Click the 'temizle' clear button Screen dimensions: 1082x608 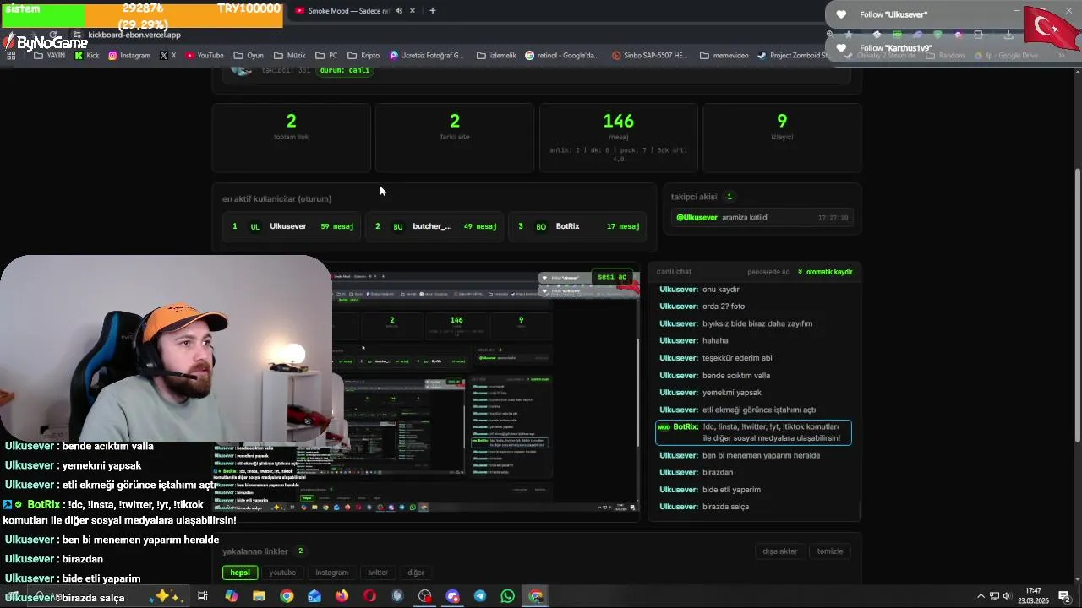click(x=830, y=551)
